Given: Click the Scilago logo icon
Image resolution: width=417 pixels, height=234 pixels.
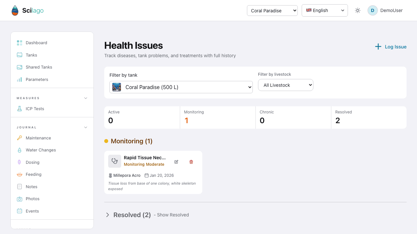Looking at the screenshot, I should [15, 10].
